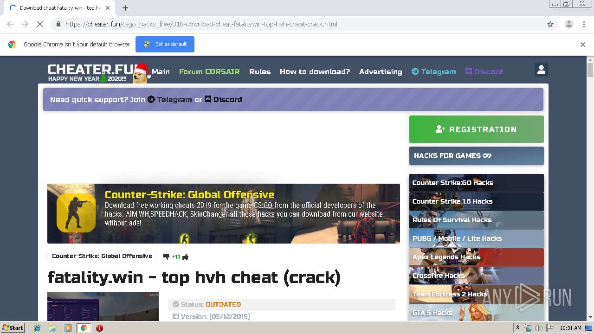Click the Action Center flag icon
Viewport: 594px width, 334px height.
coord(550,328)
